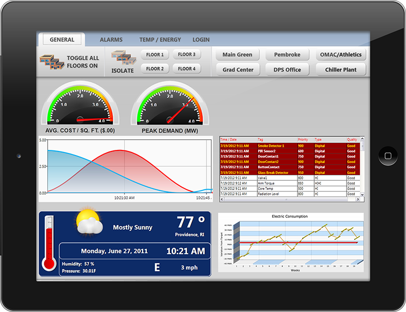This screenshot has width=406, height=312.
Task: Toggle the Floor 4 button
Action: (187, 68)
